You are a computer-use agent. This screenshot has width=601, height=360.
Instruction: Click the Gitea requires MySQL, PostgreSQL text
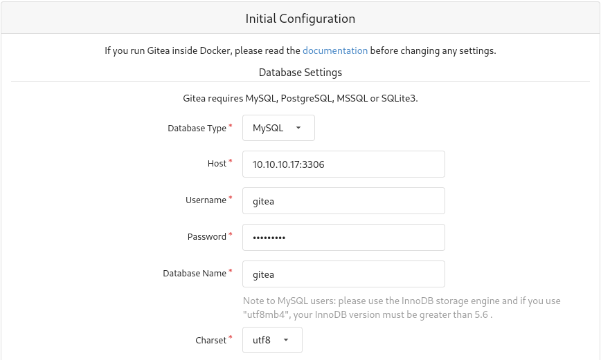click(x=300, y=98)
